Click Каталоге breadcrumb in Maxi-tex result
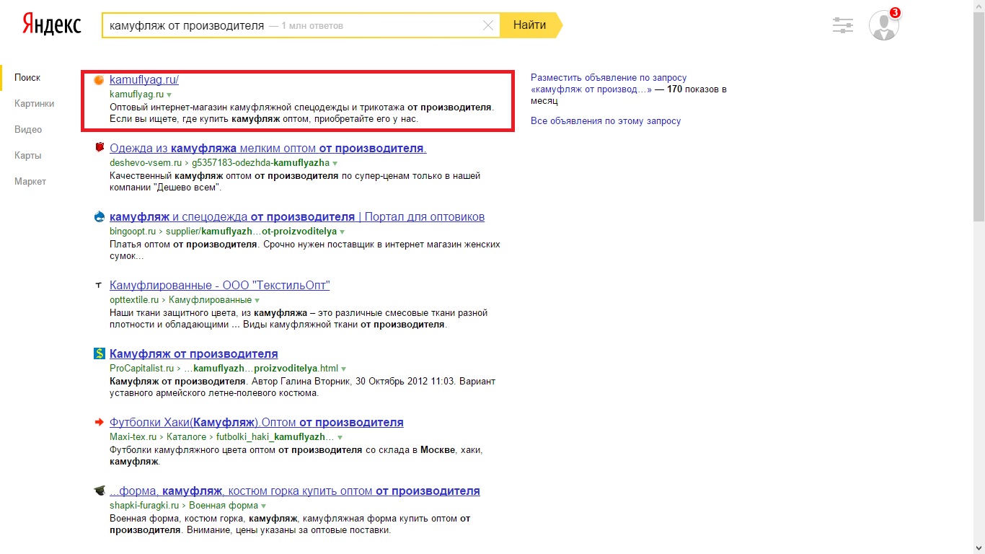The width and height of the screenshot is (985, 554). click(x=187, y=437)
